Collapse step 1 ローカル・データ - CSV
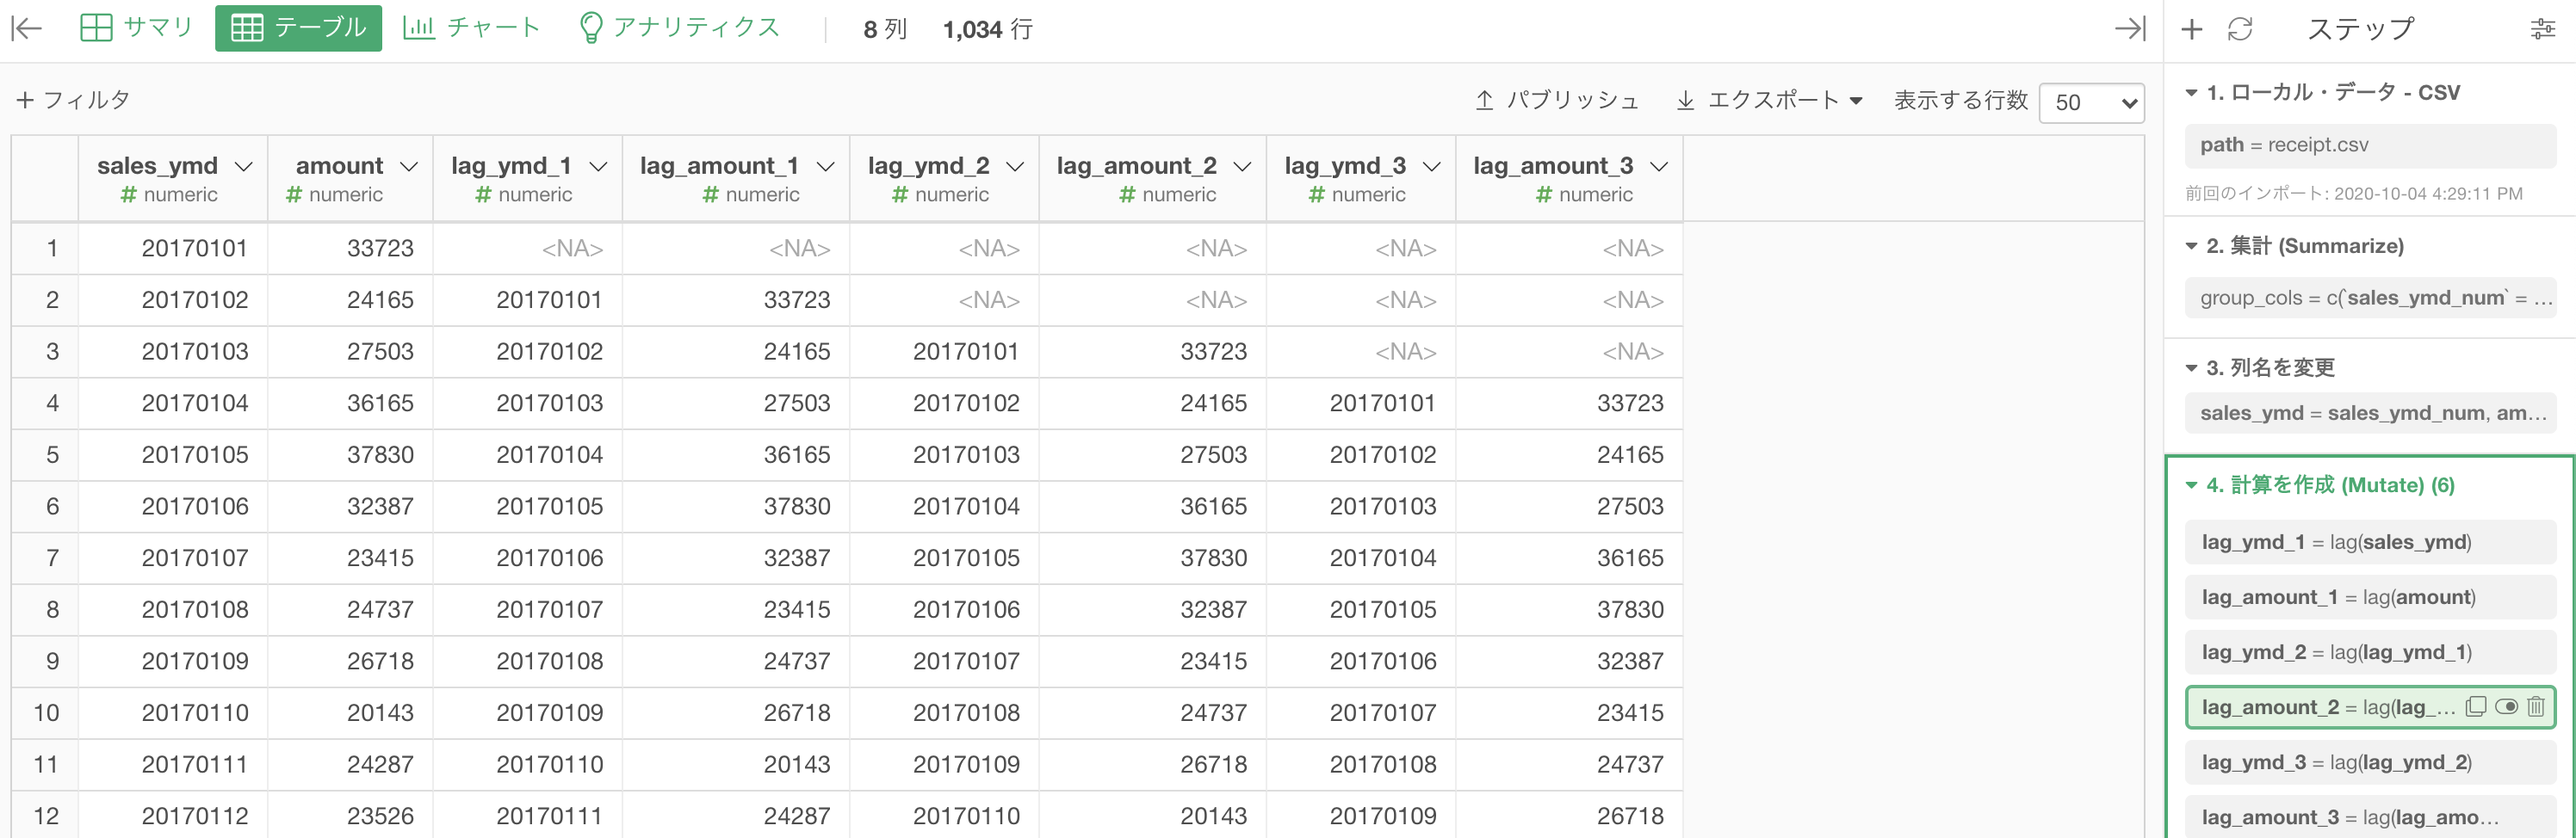This screenshot has width=2576, height=838. 2191,93
